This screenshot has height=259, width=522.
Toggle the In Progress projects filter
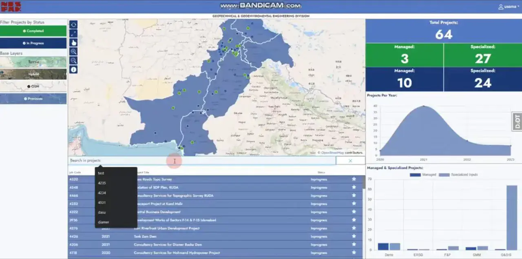33,43
